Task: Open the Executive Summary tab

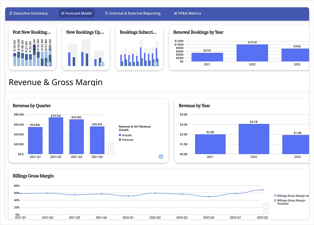Action: (x=29, y=13)
